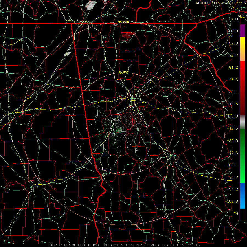Pick the blue segment of the velocity color bar
247x247 pixels.
click(x=242, y=196)
